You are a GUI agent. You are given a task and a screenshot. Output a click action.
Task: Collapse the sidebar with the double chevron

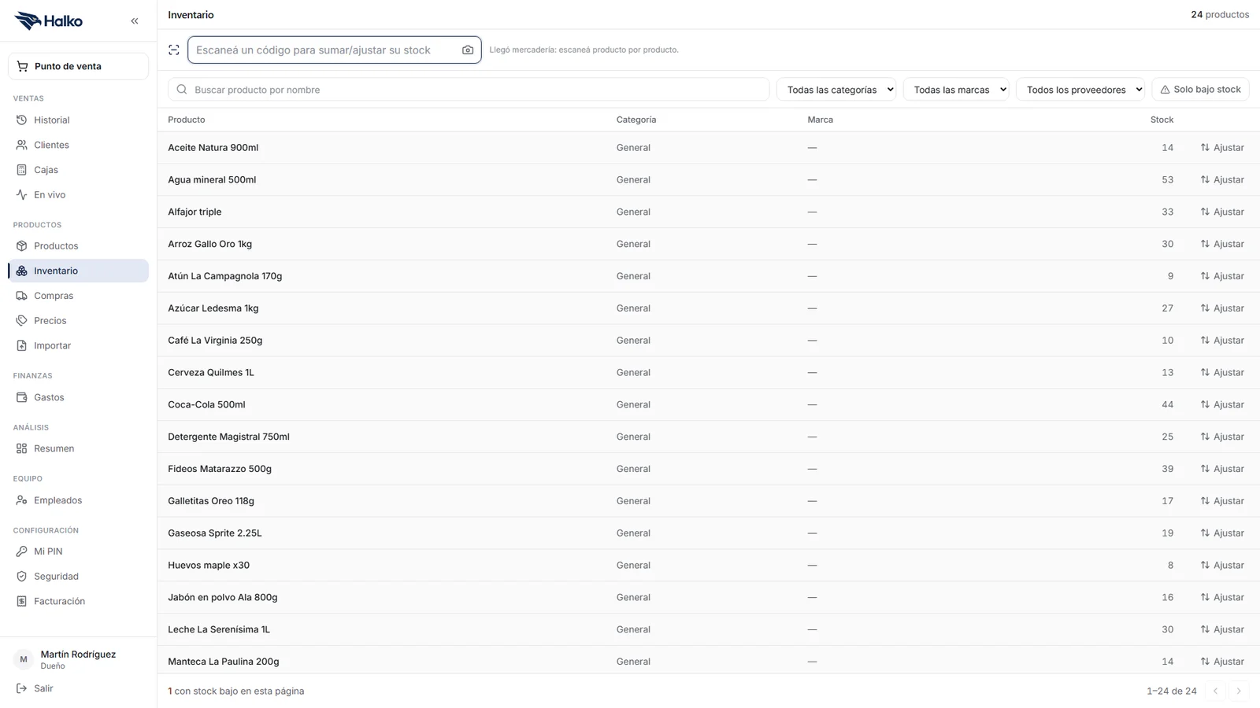135,21
